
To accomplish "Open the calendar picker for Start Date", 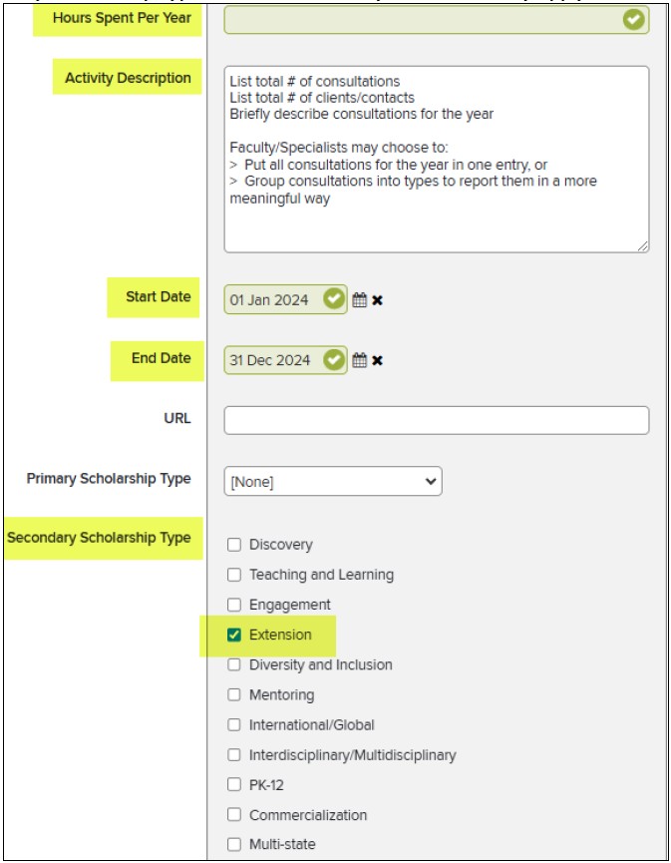I will (359, 300).
